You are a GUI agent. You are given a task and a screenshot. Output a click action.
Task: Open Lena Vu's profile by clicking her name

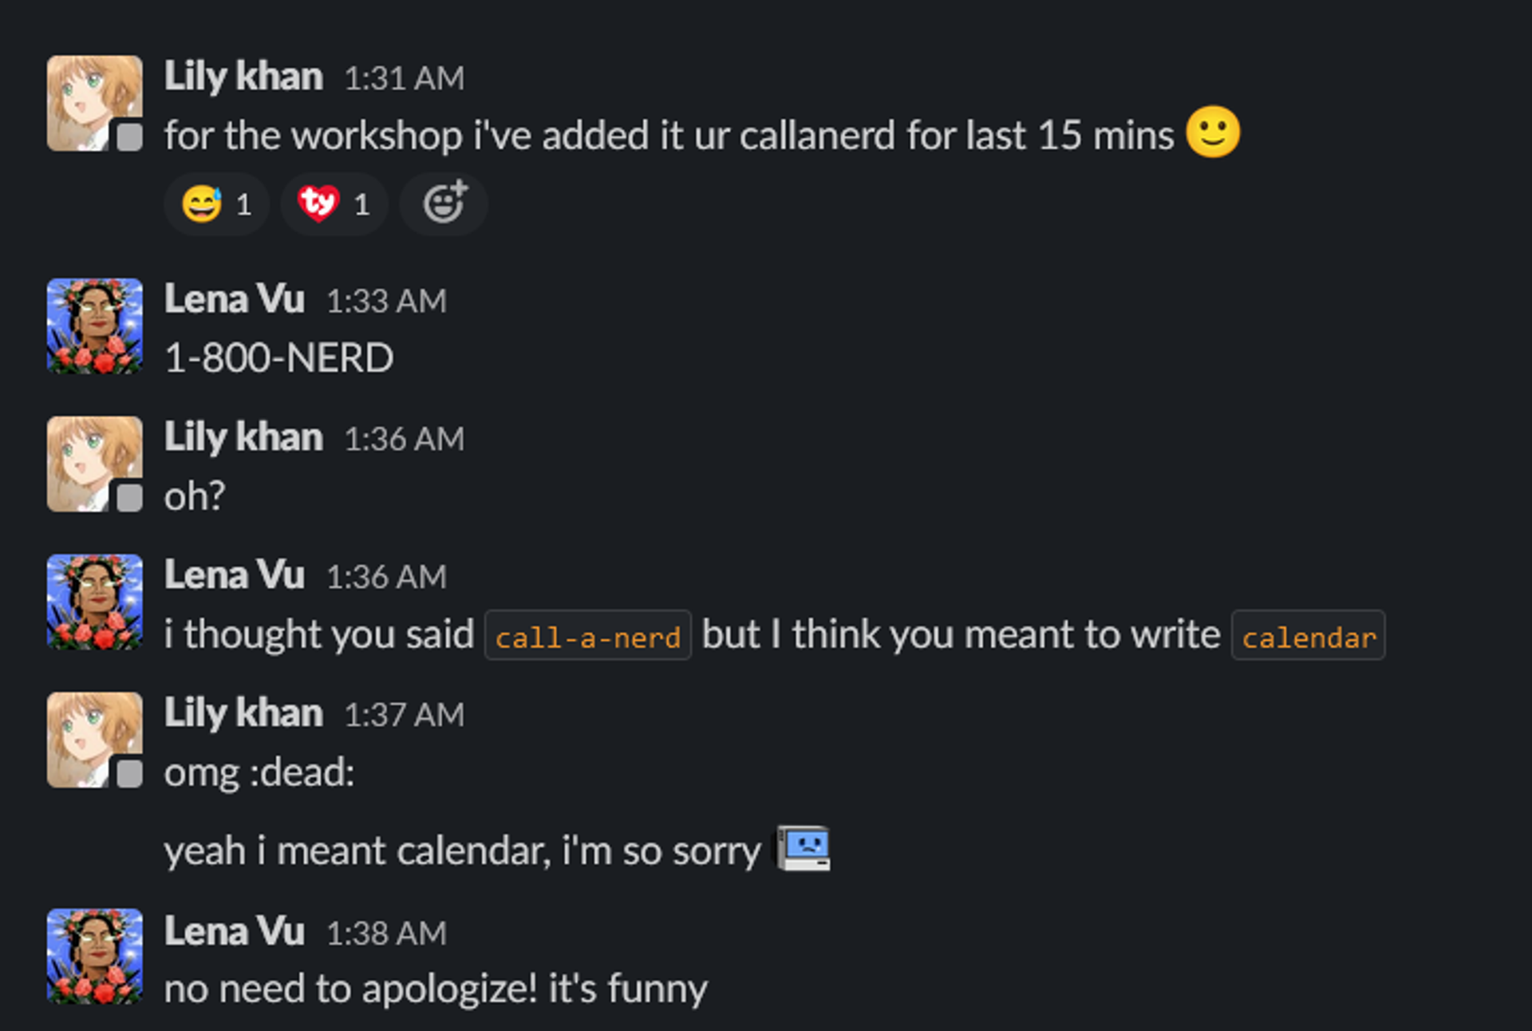point(235,299)
